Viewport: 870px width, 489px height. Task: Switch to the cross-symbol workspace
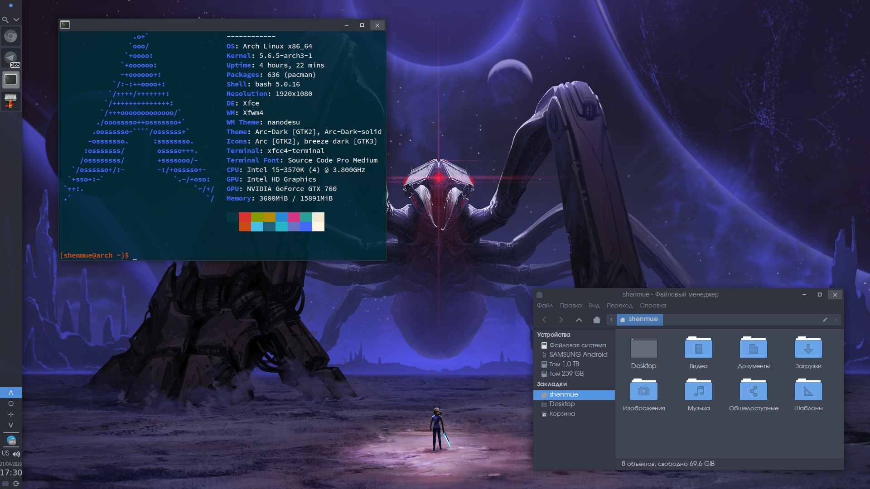click(11, 414)
